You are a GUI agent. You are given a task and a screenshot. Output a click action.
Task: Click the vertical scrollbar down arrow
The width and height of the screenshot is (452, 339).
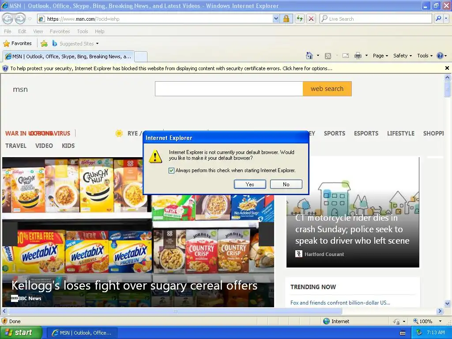tap(447, 303)
